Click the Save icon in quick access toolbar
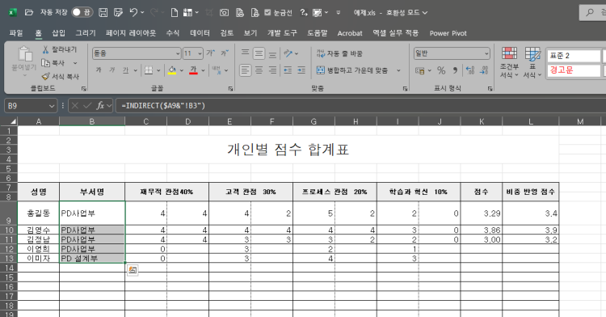The height and width of the screenshot is (317, 606). pos(103,13)
